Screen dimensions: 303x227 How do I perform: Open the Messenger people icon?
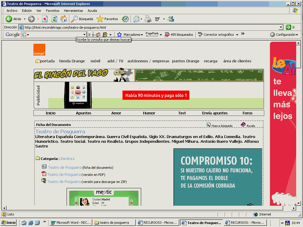click(x=171, y=19)
